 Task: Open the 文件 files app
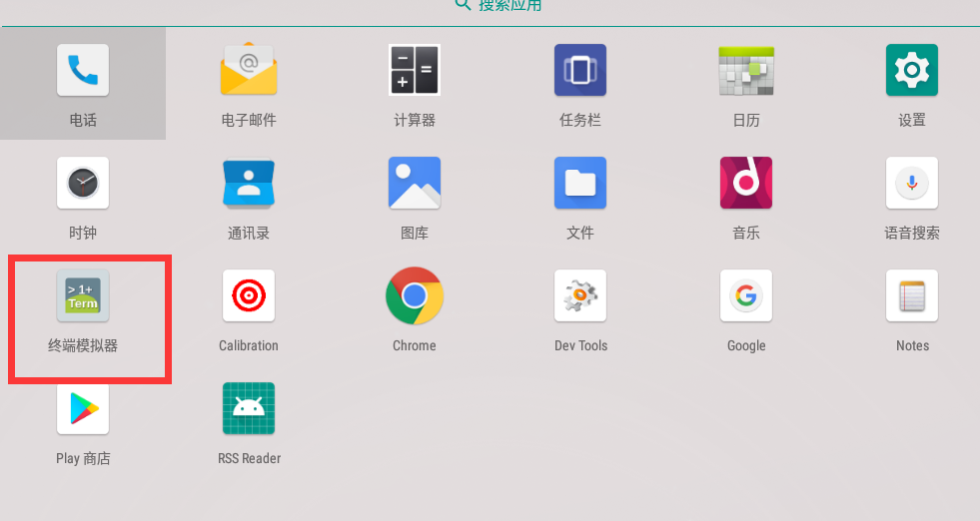point(580,184)
